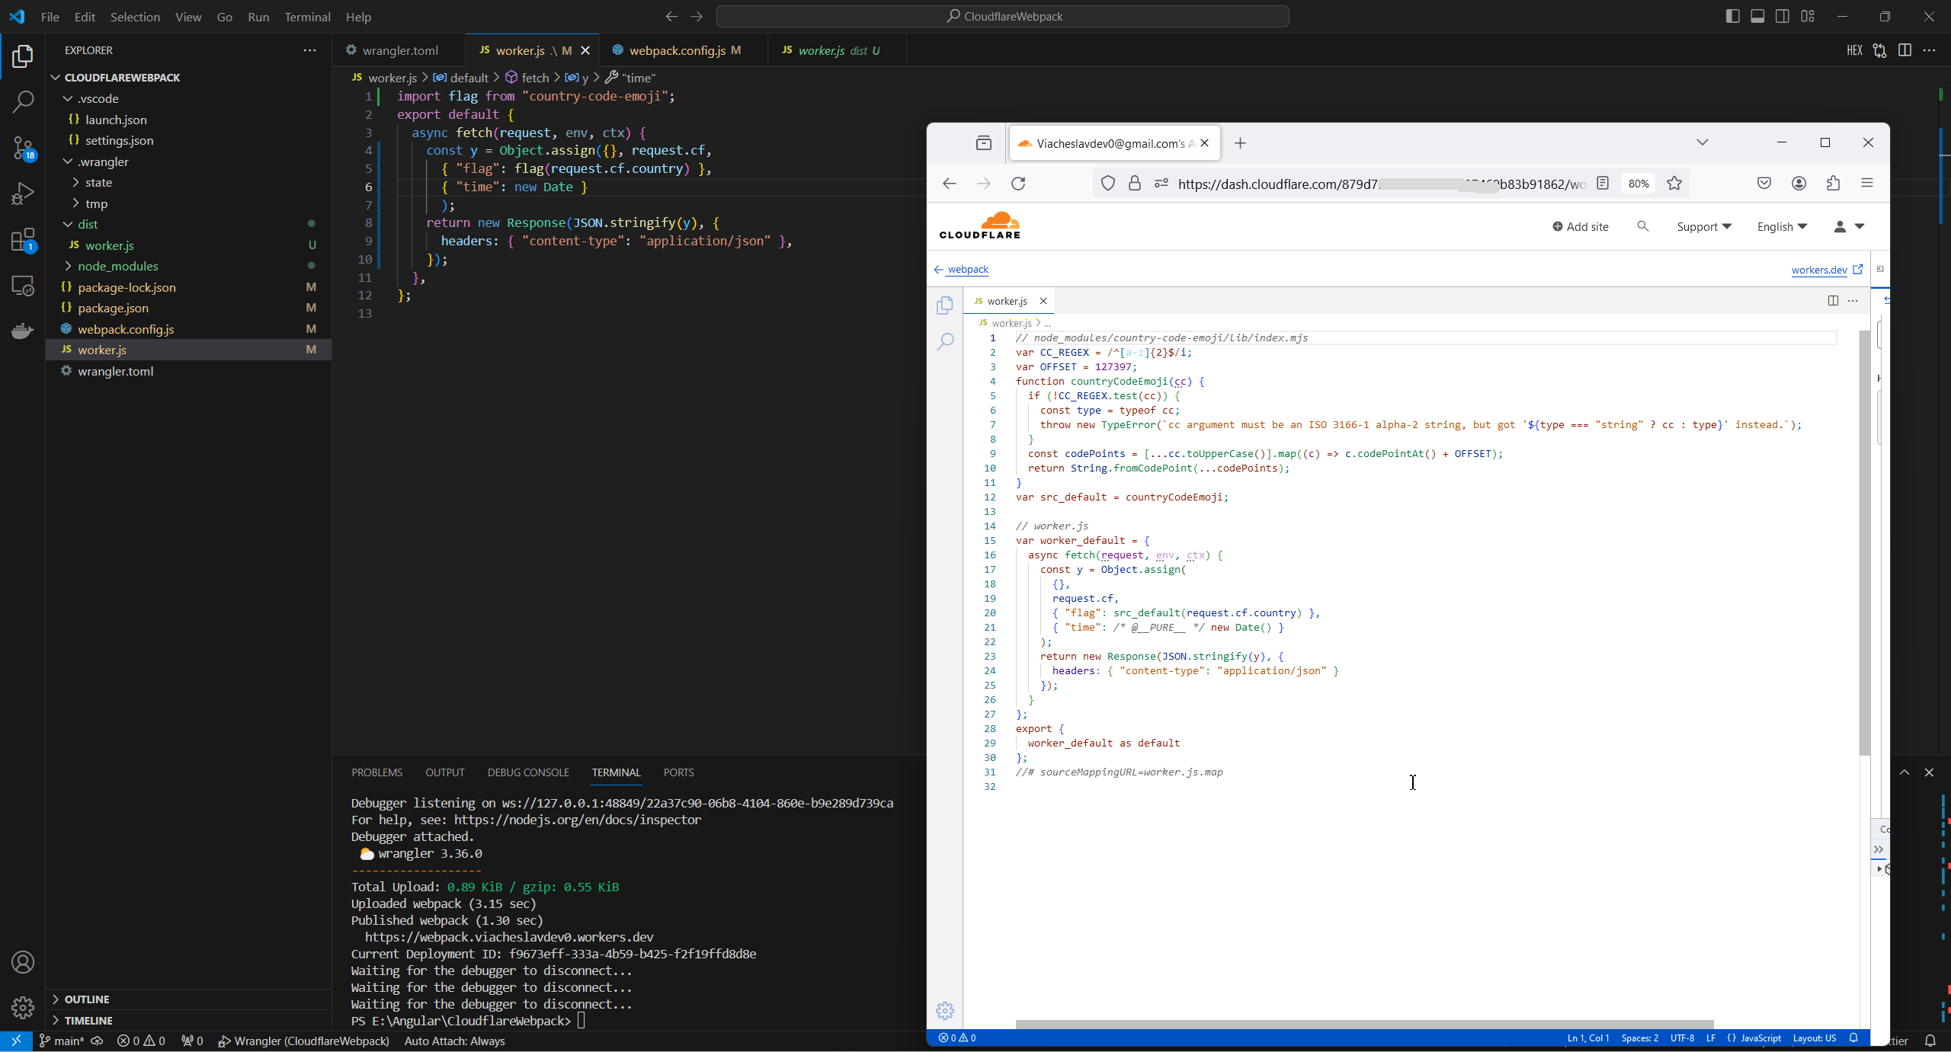Switch to the webpack.config.js tab
The image size is (1951, 1052).
[677, 50]
